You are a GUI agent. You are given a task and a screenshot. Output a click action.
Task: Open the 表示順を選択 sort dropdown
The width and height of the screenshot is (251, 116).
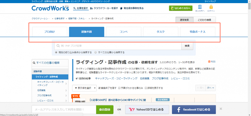[84, 88]
